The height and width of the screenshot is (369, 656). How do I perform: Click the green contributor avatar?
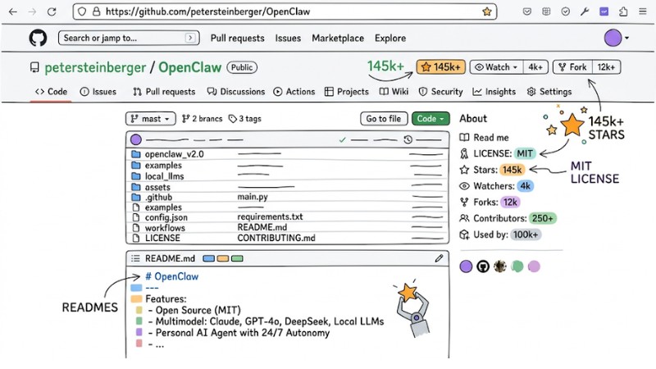(517, 266)
